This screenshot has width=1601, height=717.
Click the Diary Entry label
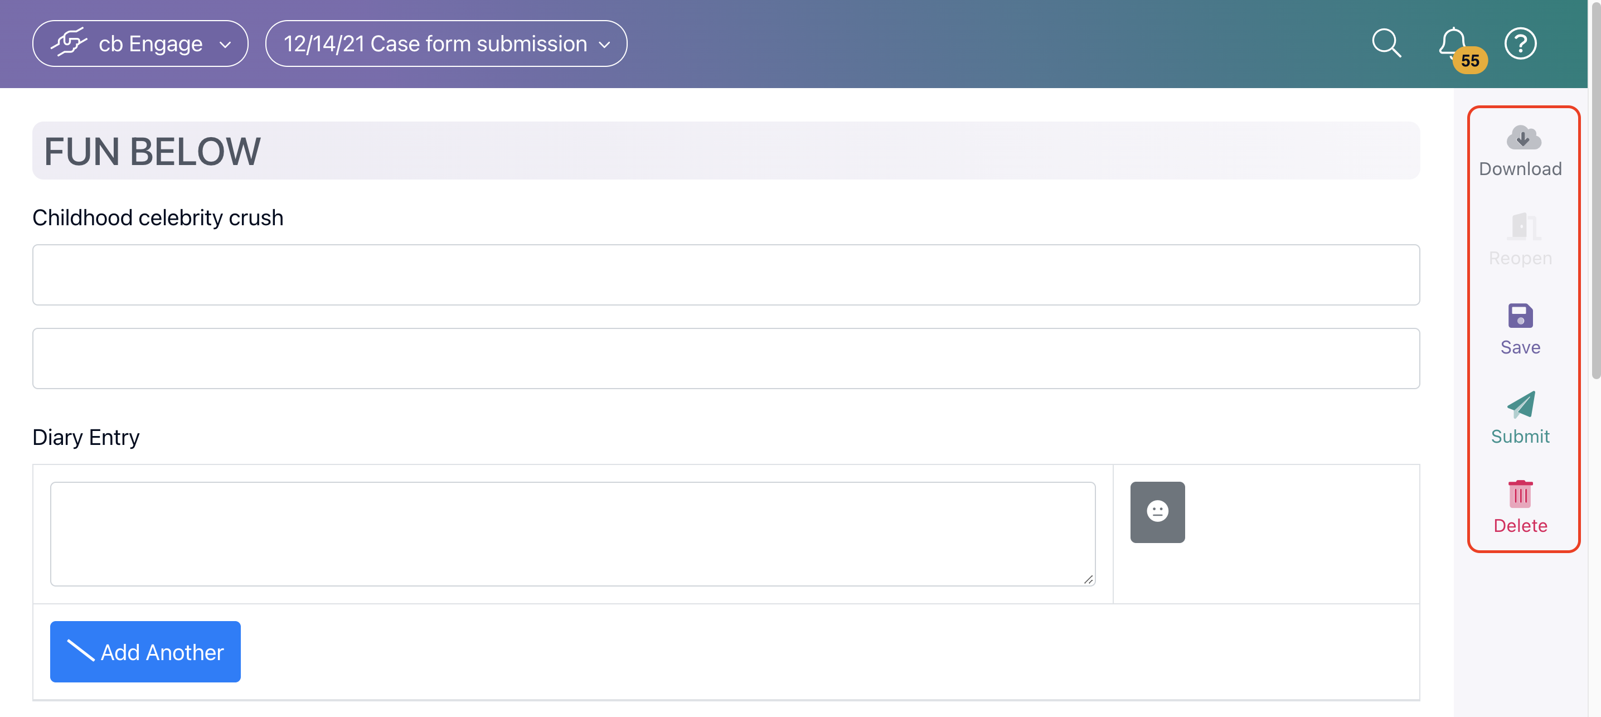pyautogui.click(x=86, y=437)
